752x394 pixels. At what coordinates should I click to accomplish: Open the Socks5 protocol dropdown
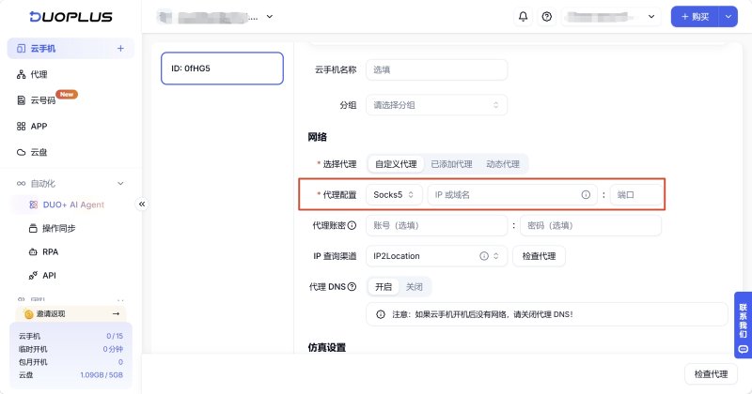point(394,195)
